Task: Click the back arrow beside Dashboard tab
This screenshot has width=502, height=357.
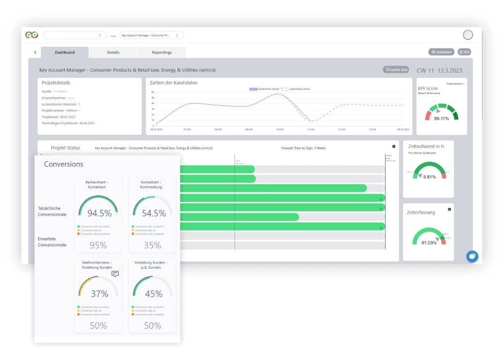Action: (x=35, y=52)
